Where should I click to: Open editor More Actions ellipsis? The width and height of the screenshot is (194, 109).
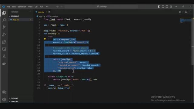tap(190, 12)
